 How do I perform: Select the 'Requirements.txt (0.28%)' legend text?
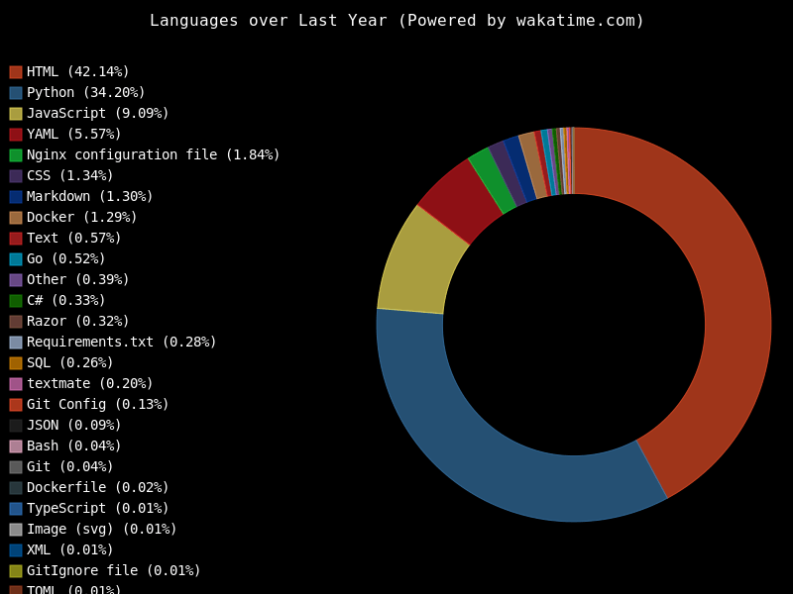click(x=121, y=343)
